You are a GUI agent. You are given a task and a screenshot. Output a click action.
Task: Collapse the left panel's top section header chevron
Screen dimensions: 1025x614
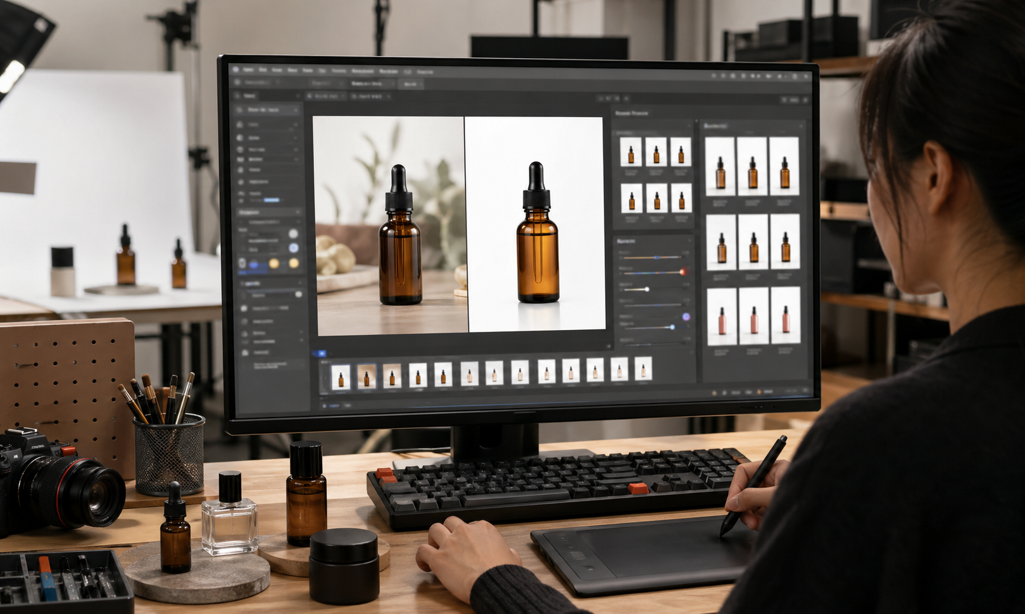[295, 110]
